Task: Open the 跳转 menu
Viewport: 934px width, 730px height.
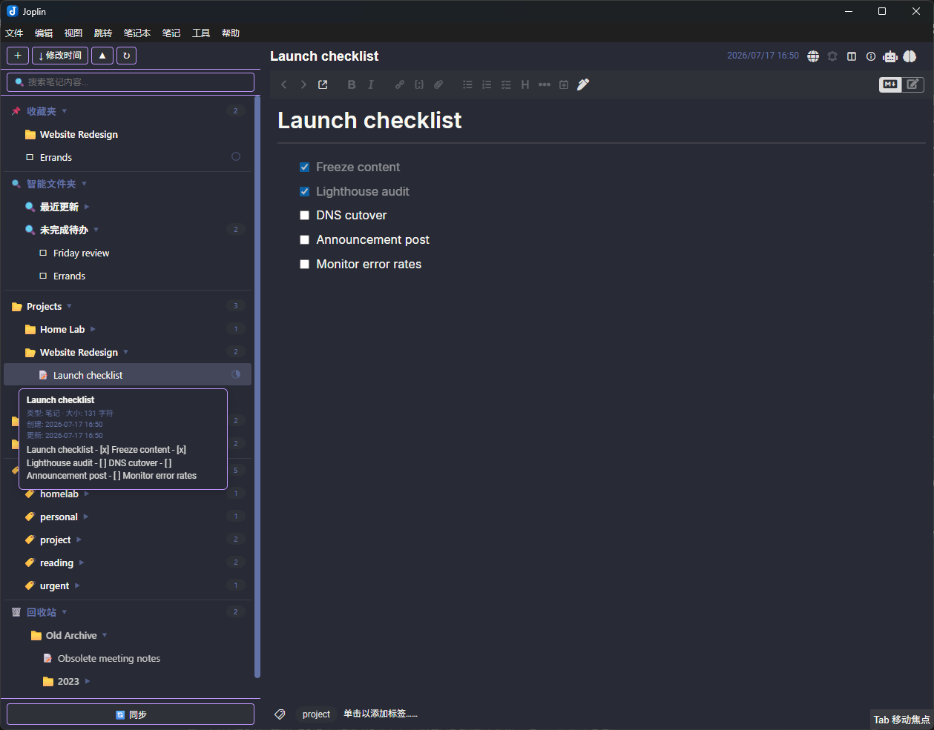Action: click(x=103, y=33)
